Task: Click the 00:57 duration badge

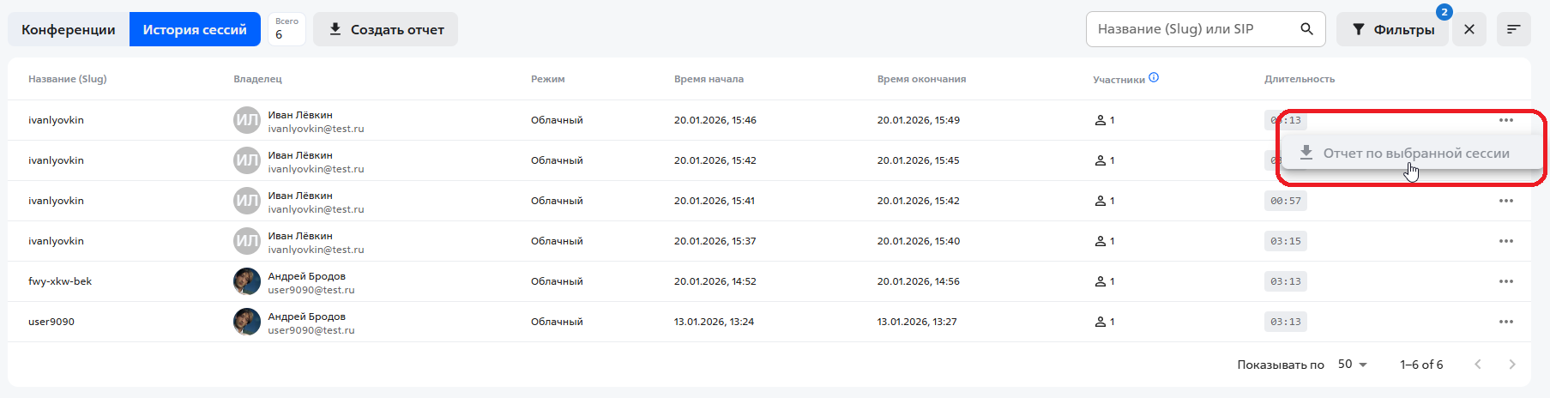Action: click(x=1286, y=201)
